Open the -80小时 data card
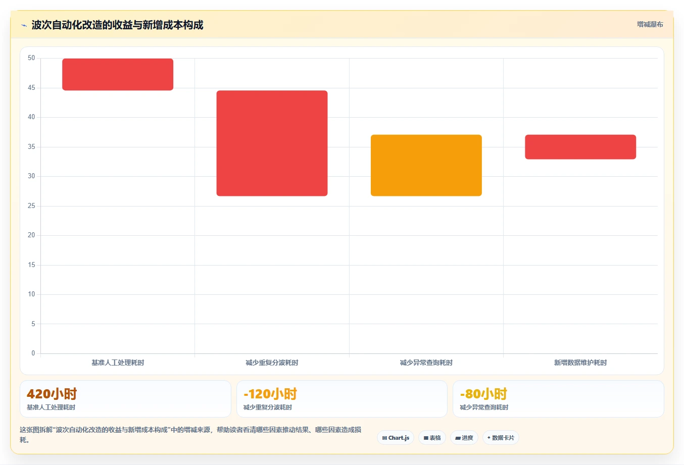684x465 pixels. point(558,399)
